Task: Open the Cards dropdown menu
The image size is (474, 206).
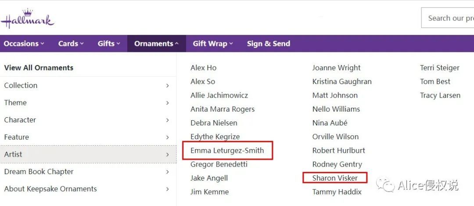Action: pos(71,44)
